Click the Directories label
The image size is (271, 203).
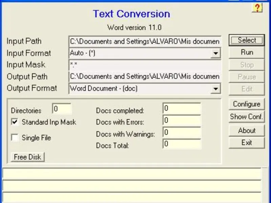point(26,111)
